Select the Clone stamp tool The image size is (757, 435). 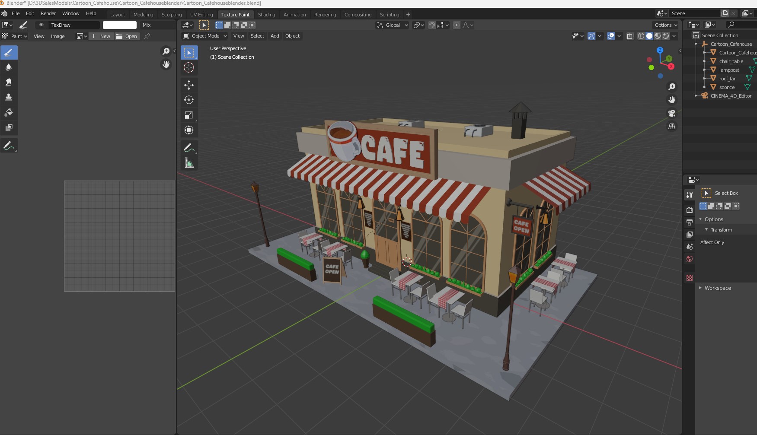click(9, 98)
